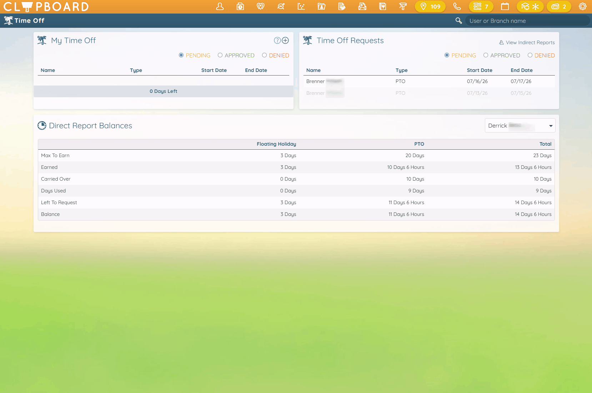592x393 pixels.
Task: Open the 109 location alerts badge
Action: click(x=430, y=6)
